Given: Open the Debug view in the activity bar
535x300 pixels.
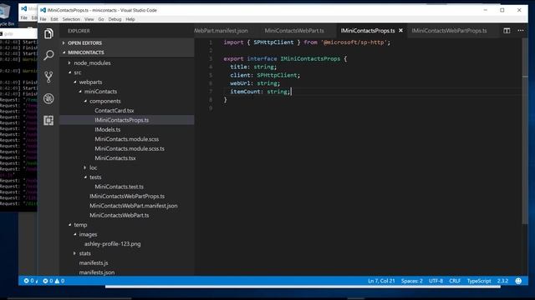Looking at the screenshot, I should click(48, 98).
